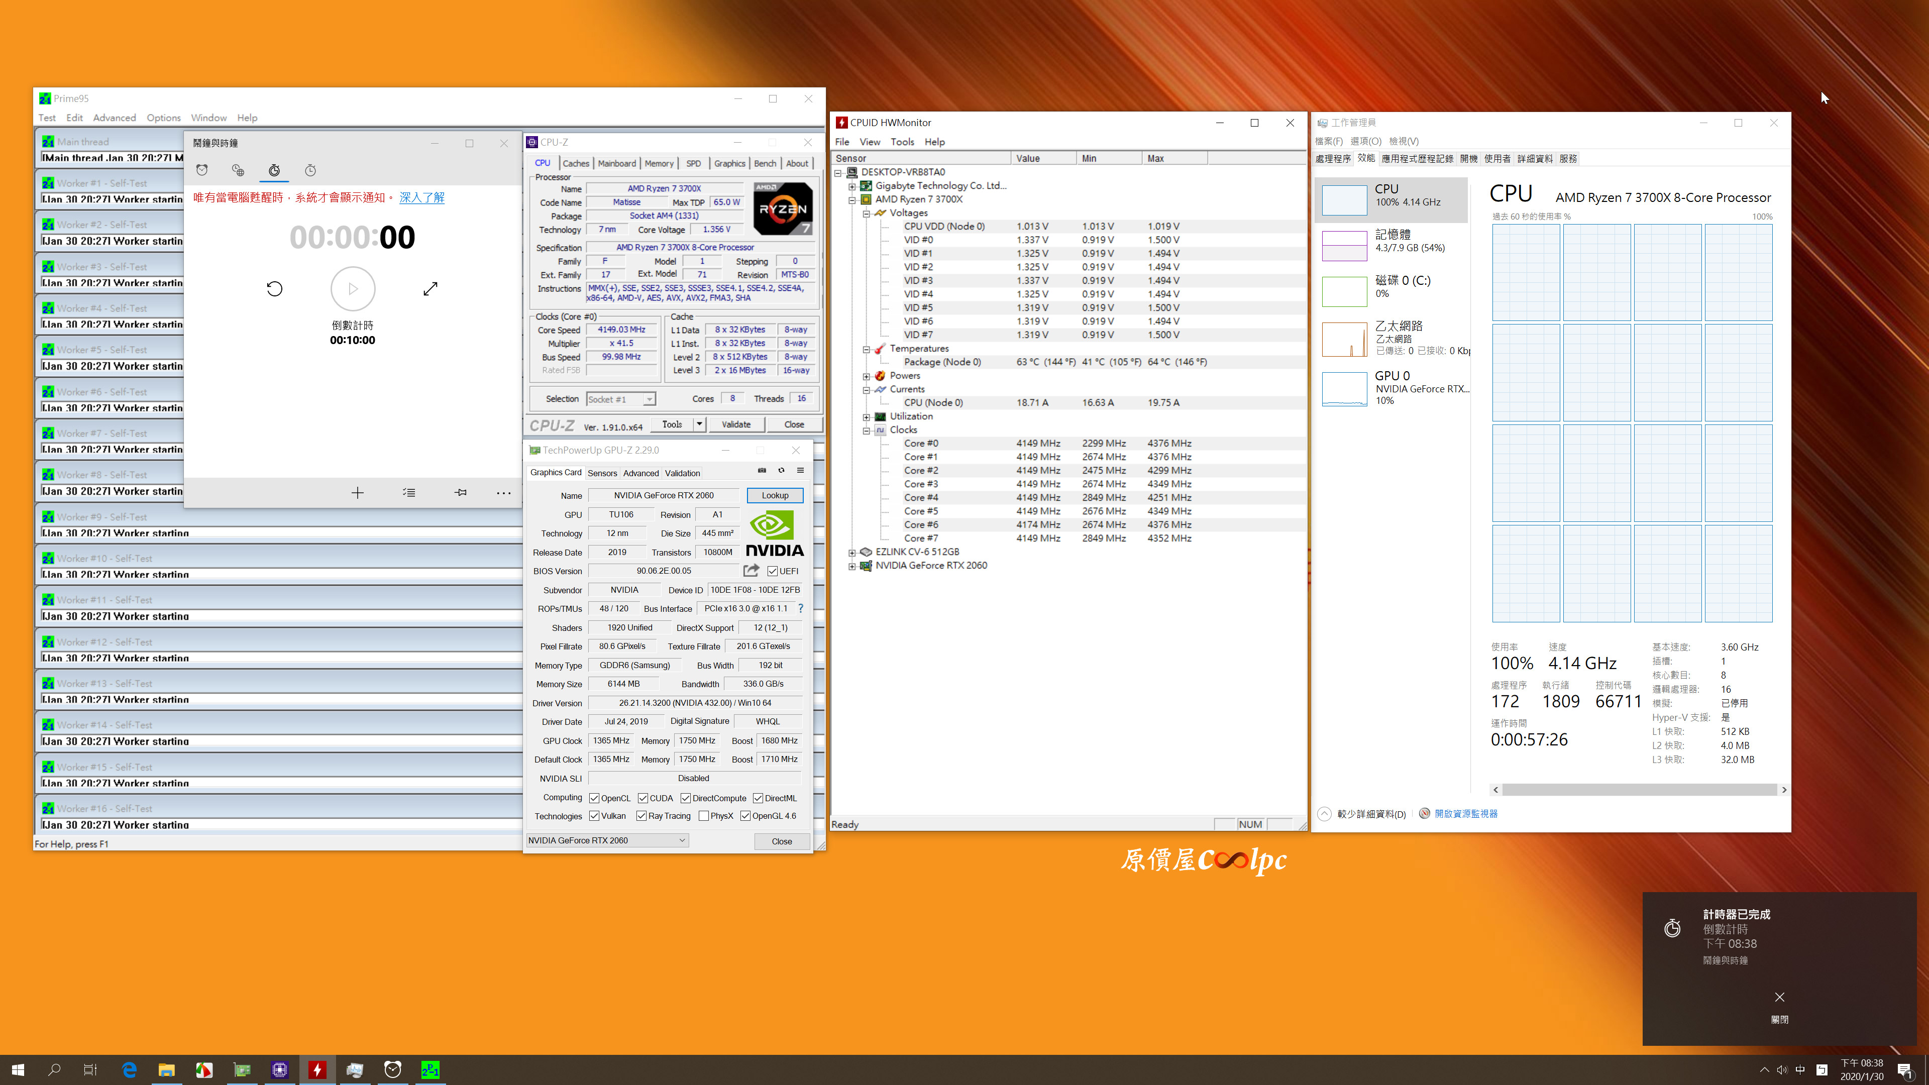Image resolution: width=1929 pixels, height=1085 pixels.
Task: Click the select timers list icon
Action: click(409, 493)
